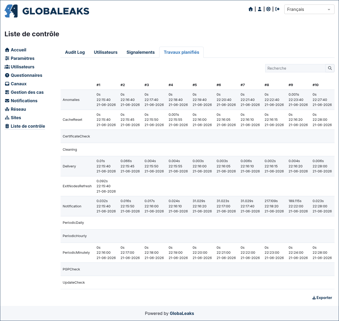This screenshot has height=321, width=339.
Task: Open user preferences icon in header
Action: [260, 9]
